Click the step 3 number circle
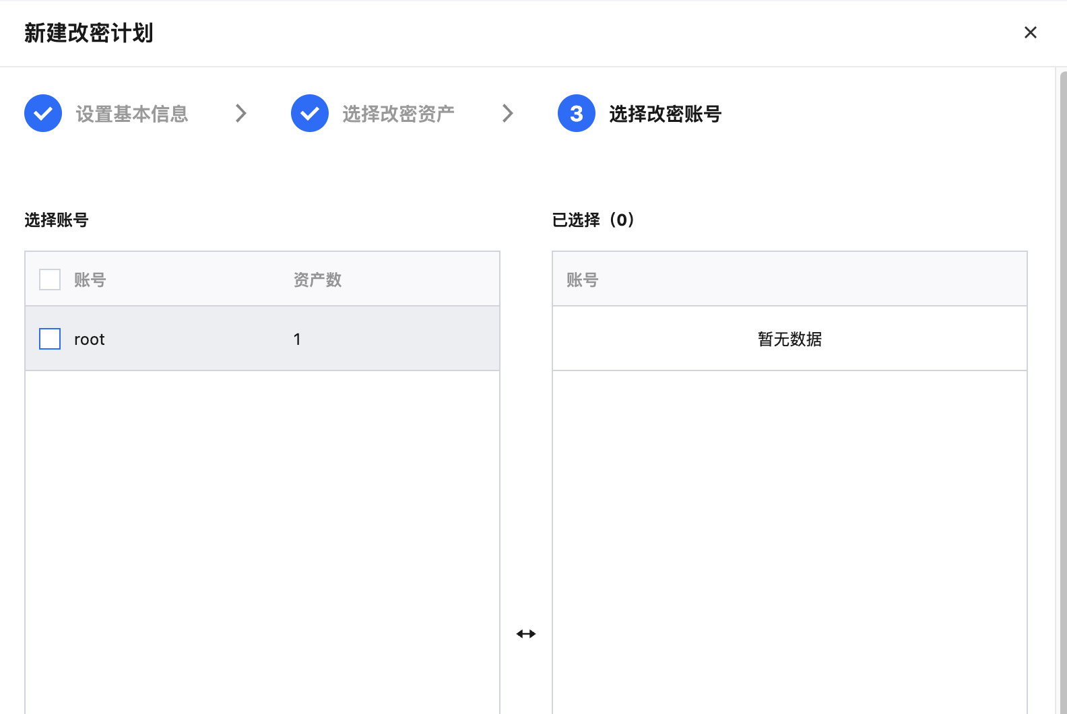The image size is (1067, 714). point(577,113)
